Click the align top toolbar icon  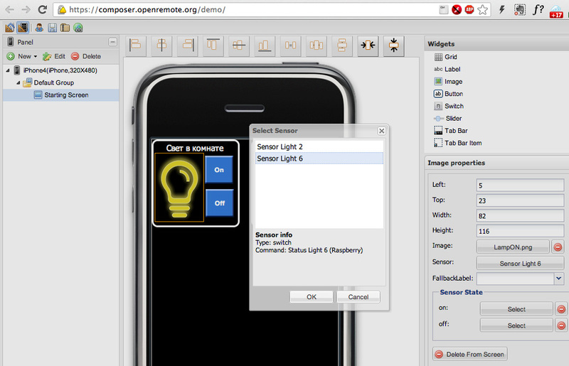click(213, 45)
